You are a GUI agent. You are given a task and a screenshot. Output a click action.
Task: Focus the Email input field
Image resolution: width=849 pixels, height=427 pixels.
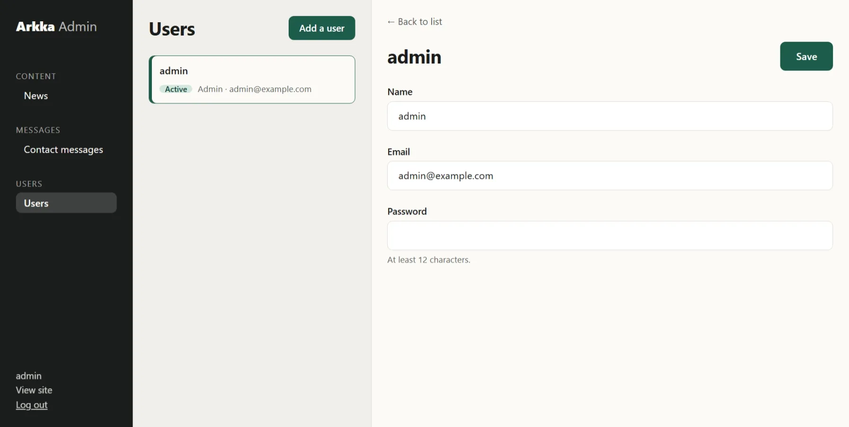click(x=610, y=176)
